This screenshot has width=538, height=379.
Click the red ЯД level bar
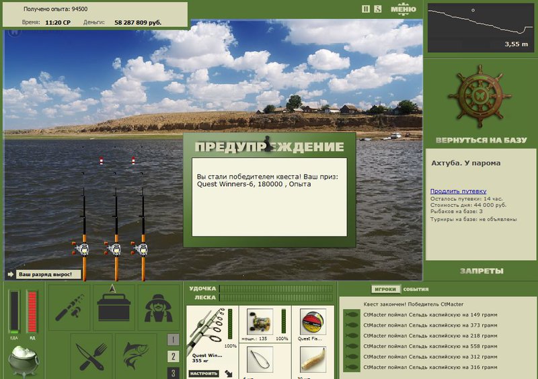pos(32,312)
